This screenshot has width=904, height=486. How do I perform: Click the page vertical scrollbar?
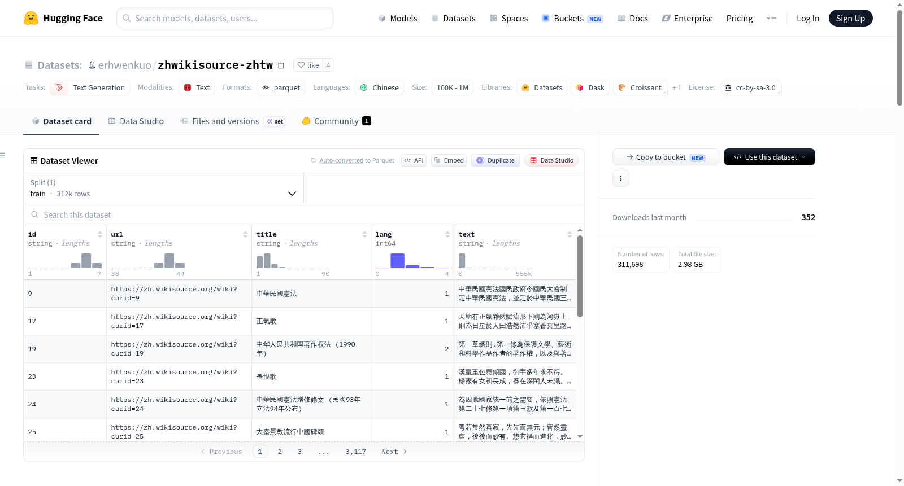click(899, 56)
